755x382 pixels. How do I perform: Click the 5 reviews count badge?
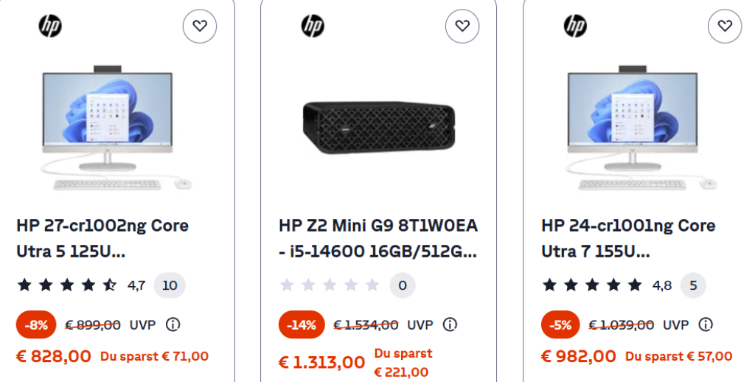point(693,285)
